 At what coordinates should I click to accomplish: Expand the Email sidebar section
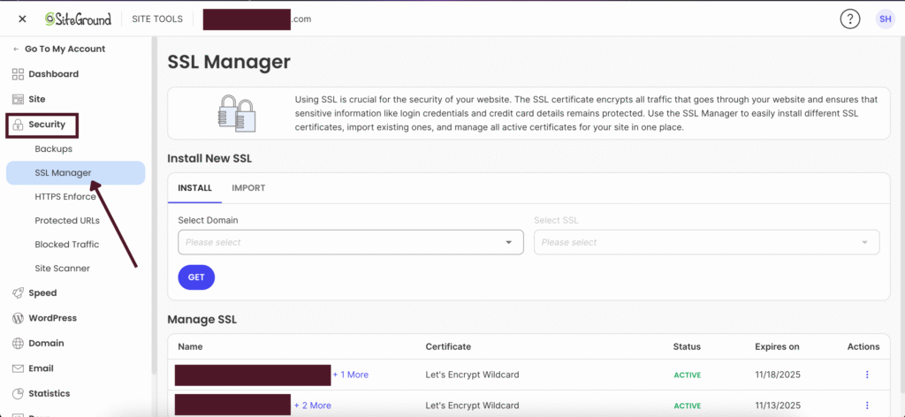[41, 368]
